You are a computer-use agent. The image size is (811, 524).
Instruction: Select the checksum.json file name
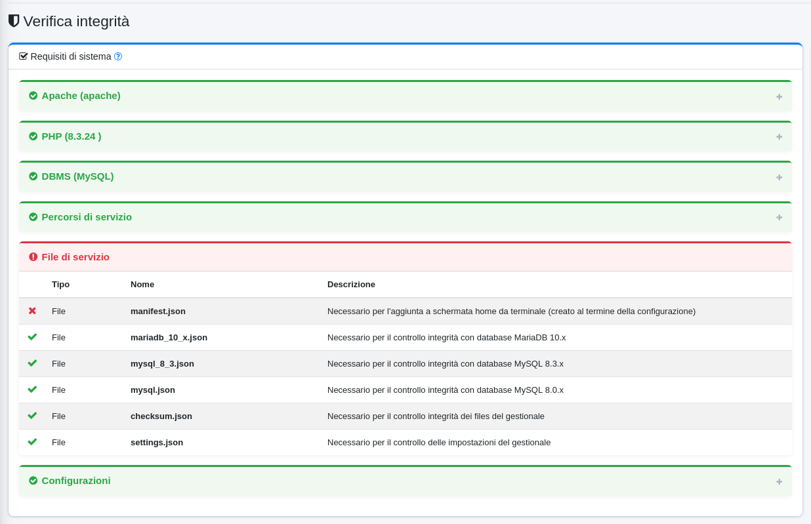pos(161,416)
